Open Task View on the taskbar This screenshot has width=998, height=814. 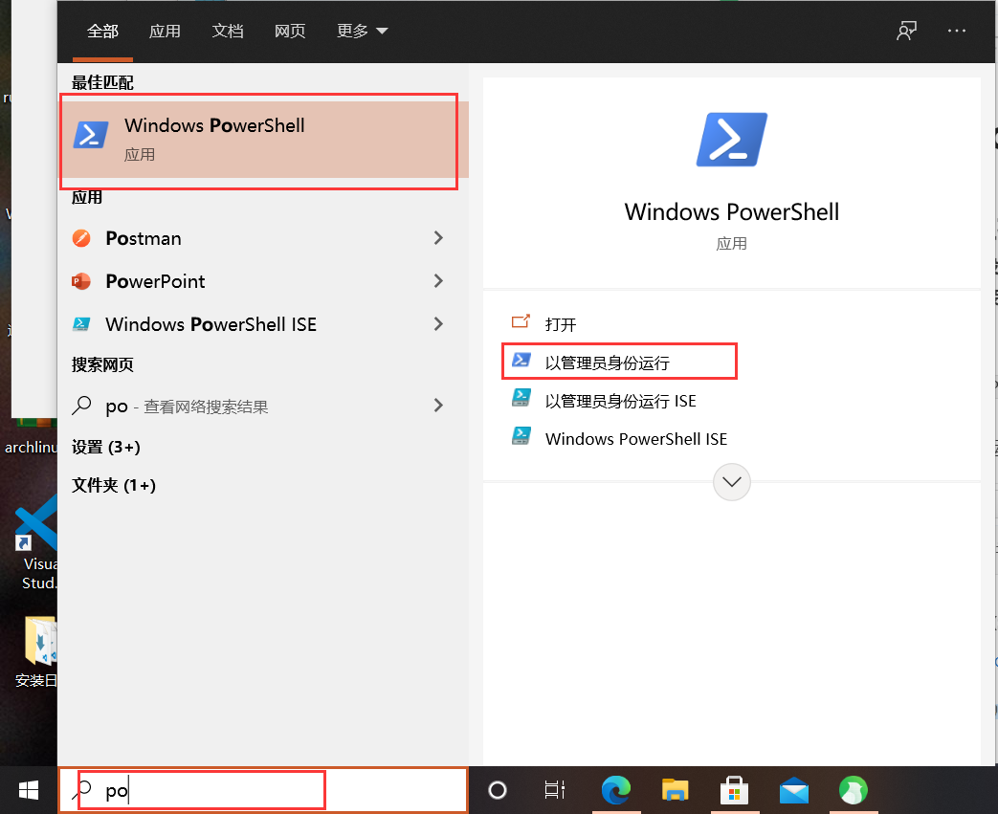[554, 790]
